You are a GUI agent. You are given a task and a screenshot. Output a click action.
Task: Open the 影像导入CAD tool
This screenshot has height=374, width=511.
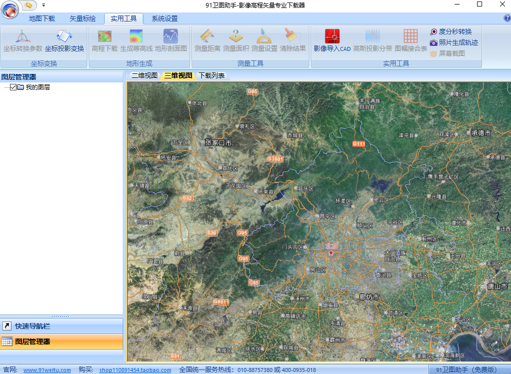[x=332, y=41]
